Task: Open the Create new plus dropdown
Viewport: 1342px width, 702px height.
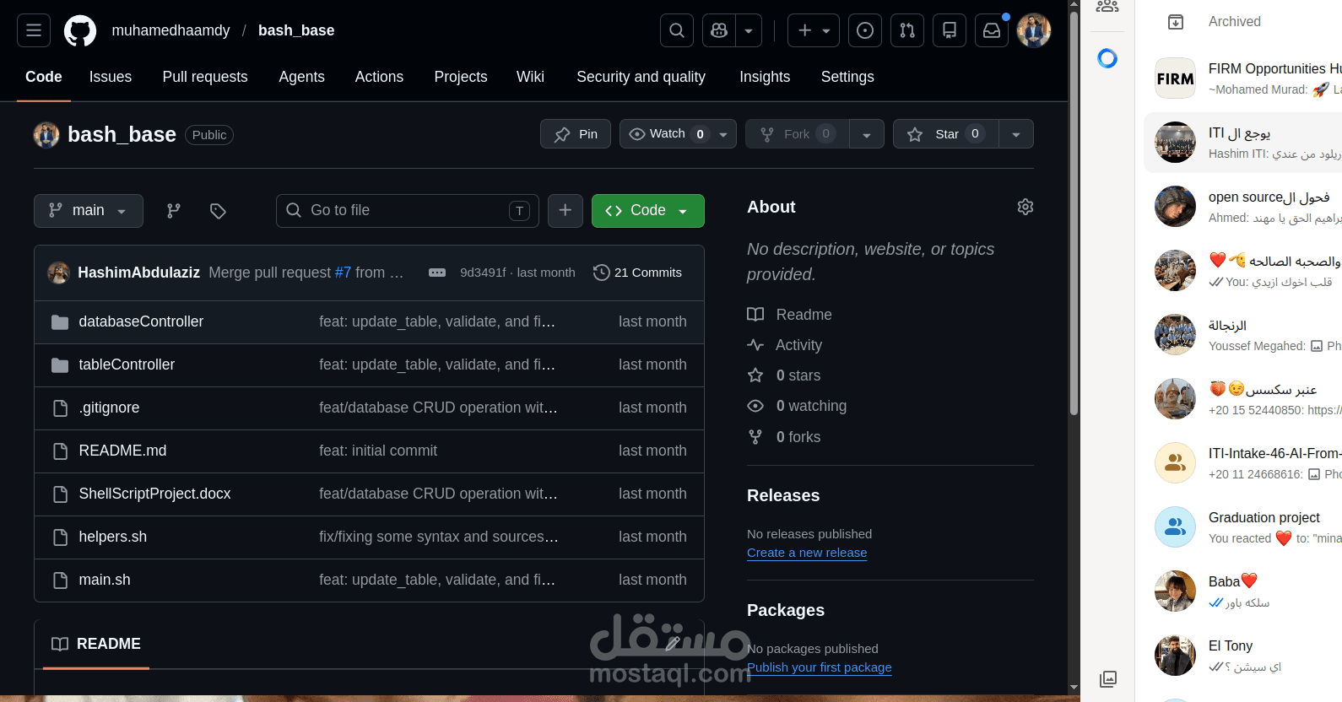Action: pyautogui.click(x=814, y=30)
